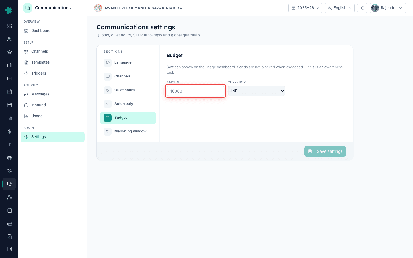413x258 pixels.
Task: Open the document page icon in left rail
Action: (10, 118)
